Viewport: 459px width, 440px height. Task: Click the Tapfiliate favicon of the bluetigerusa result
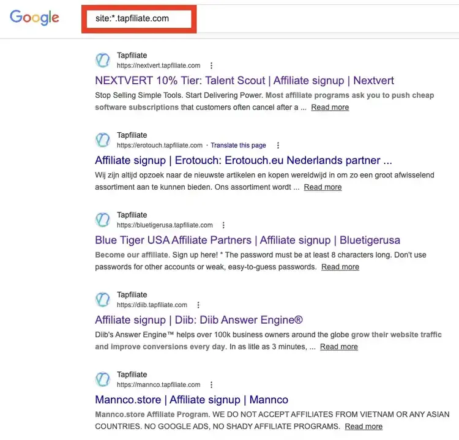point(103,220)
